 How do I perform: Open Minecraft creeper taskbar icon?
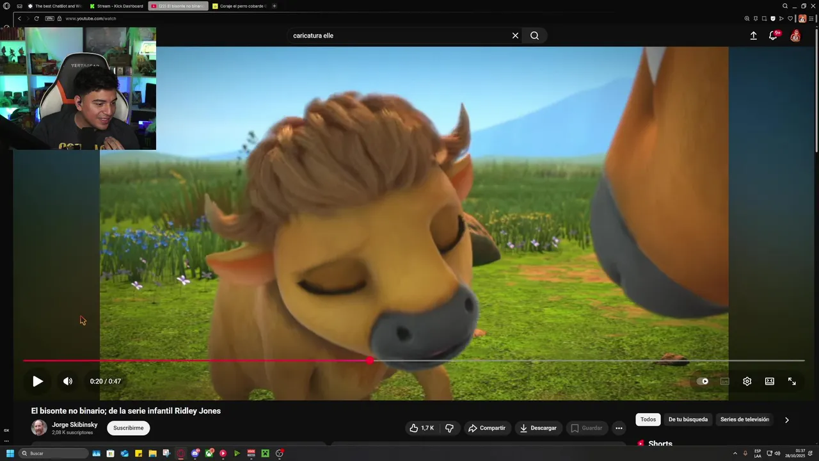coord(265,453)
